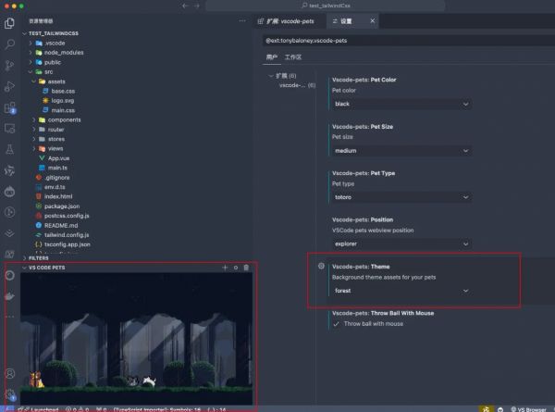Open the Theme dropdown showing forest
Viewport: 555px width, 412px height.
(401, 291)
